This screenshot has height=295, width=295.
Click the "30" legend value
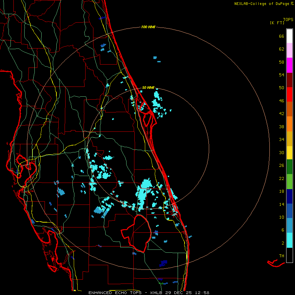pyautogui.click(x=282, y=152)
